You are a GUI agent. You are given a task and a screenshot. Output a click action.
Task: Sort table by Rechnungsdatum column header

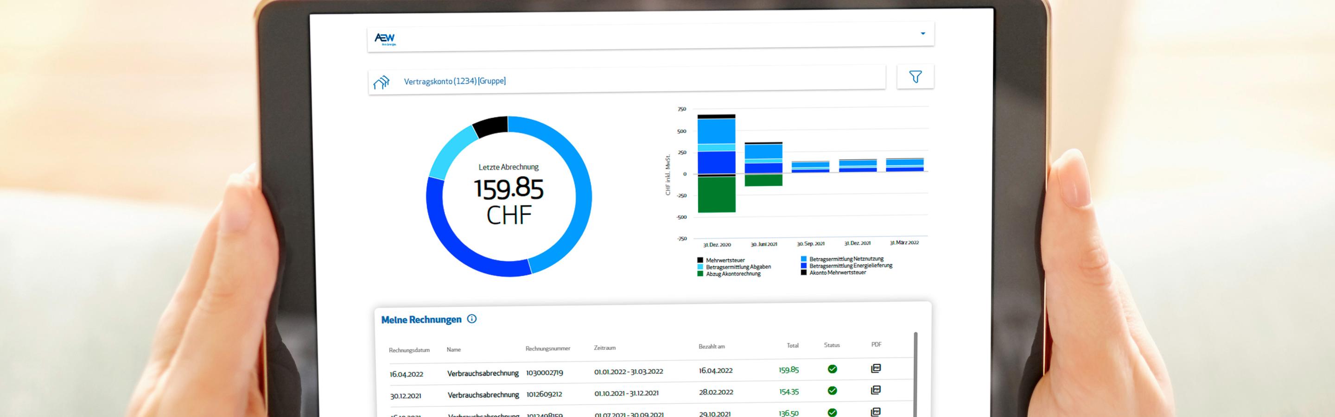[x=409, y=350]
